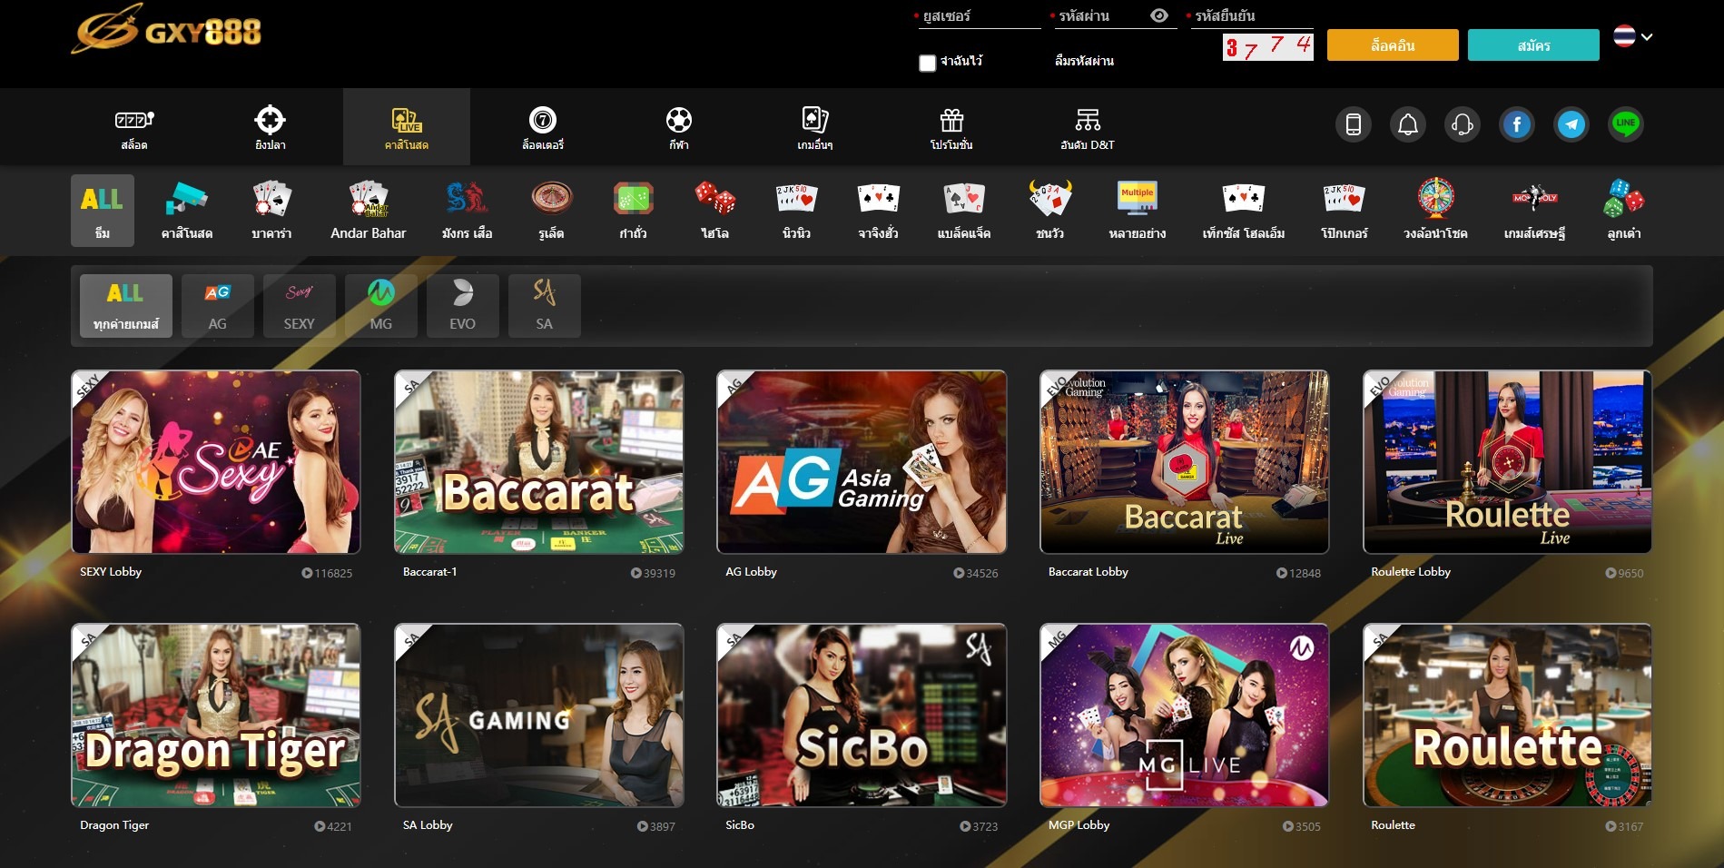
Task: Click the teal register button (สมัคร)
Action: pyautogui.click(x=1533, y=45)
